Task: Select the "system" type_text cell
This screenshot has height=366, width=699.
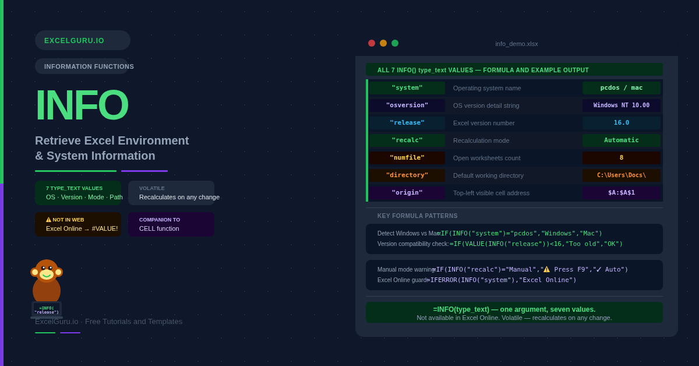Action: [407, 88]
